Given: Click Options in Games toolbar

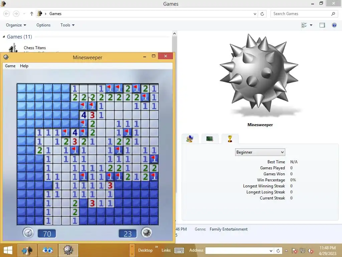Looking at the screenshot, I should (x=43, y=25).
